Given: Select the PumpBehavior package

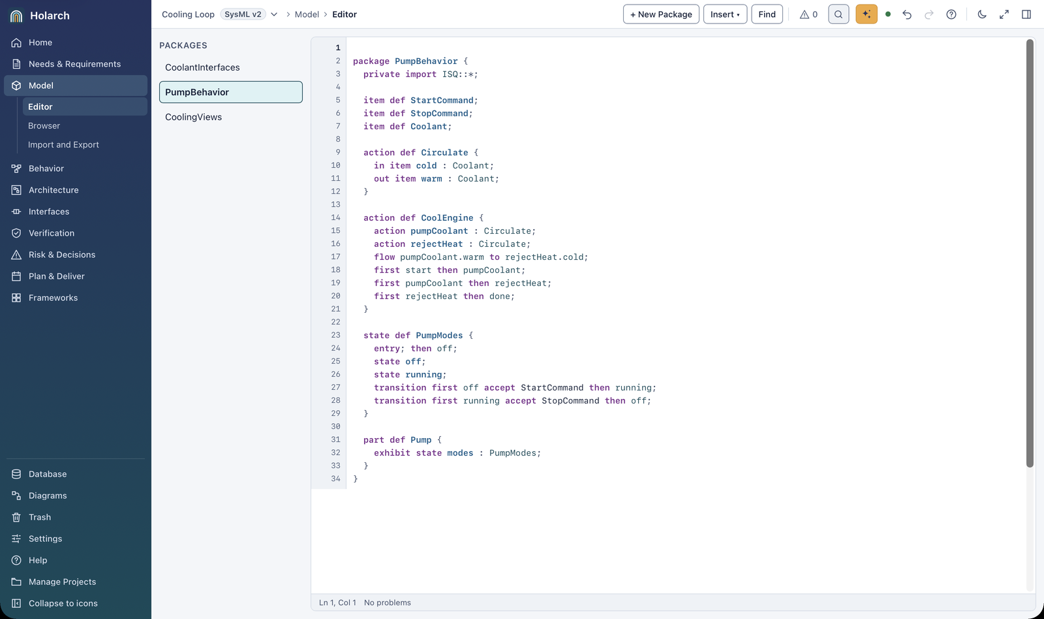Looking at the screenshot, I should tap(231, 92).
